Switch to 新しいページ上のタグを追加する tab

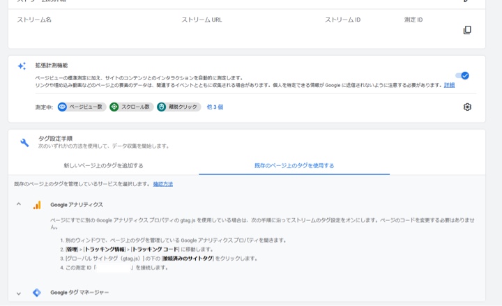[x=103, y=165]
